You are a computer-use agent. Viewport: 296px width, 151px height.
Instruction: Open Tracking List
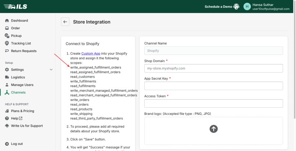coord(21,43)
